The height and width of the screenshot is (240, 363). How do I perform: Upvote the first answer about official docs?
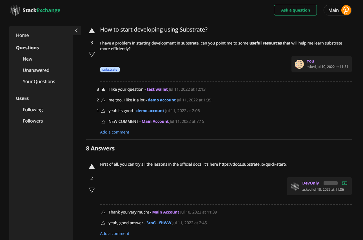click(x=92, y=166)
